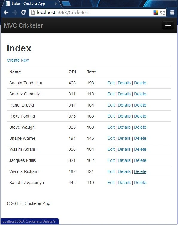This screenshot has width=178, height=225.
Task: Click the colorful extension icon in address bar
Action: coord(156,13)
